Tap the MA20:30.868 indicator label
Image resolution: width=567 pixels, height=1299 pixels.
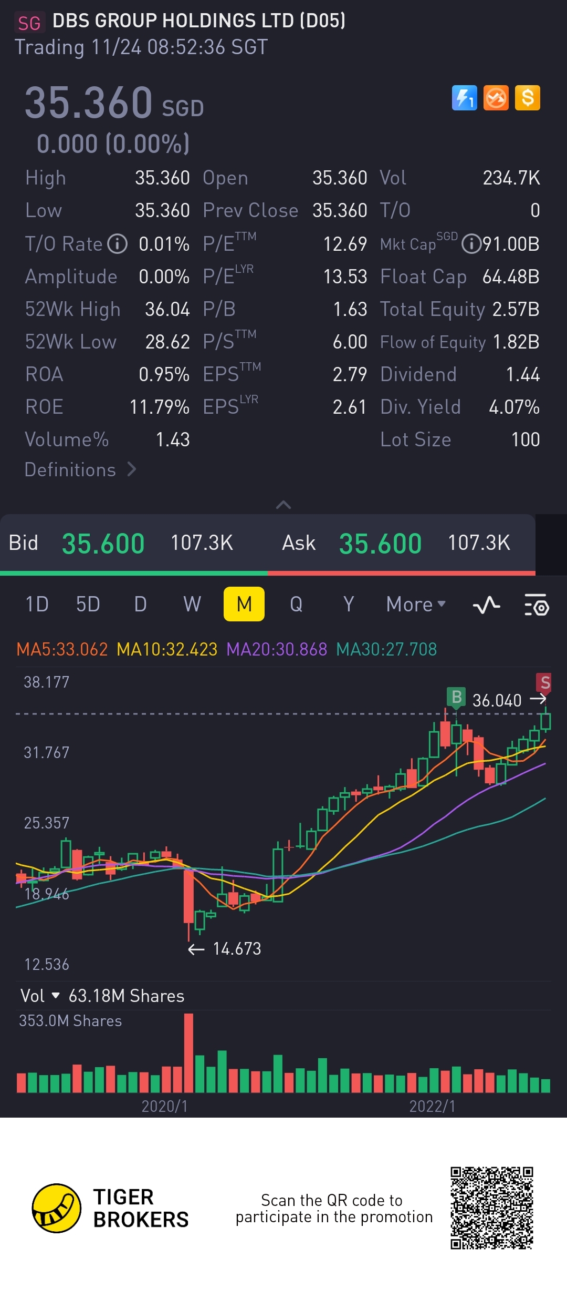pyautogui.click(x=277, y=649)
